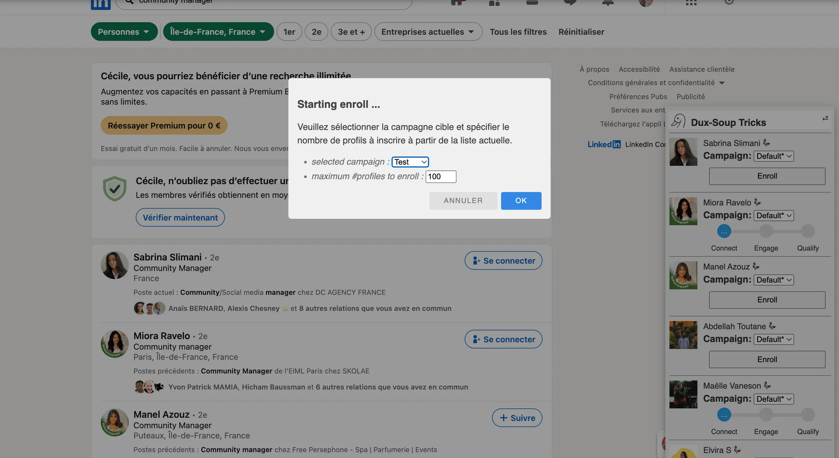Click Maëlle Vaneson's Qualify progress step
Screen dimensions: 839x458
[x=808, y=415]
